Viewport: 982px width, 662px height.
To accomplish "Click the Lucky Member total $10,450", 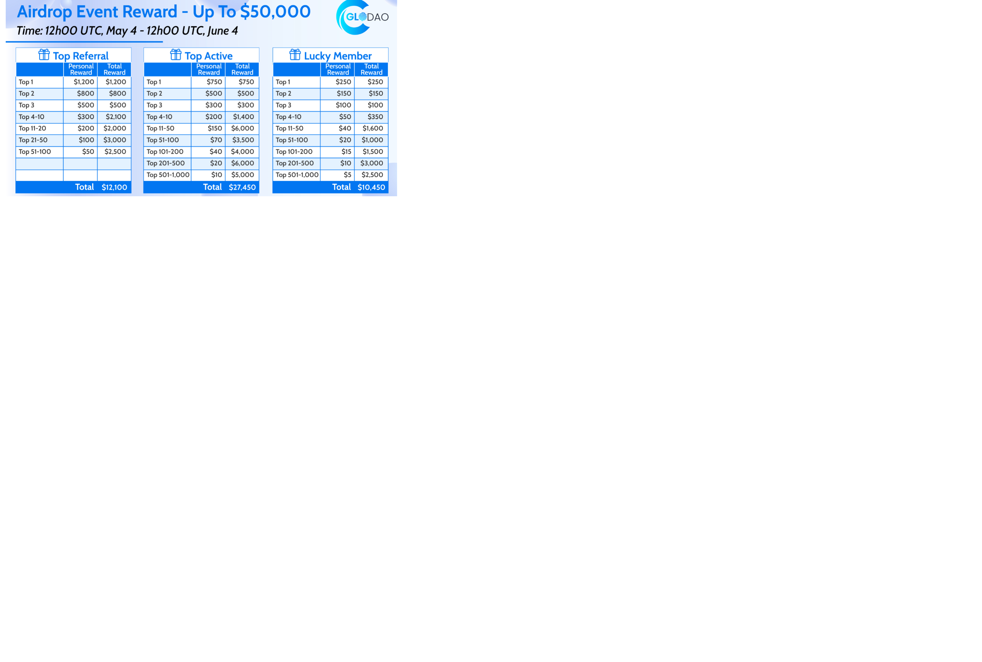I will [371, 187].
